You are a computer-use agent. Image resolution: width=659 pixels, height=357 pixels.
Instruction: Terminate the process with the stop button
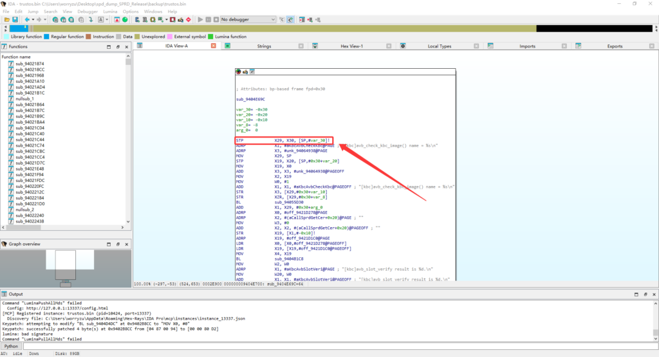tap(216, 19)
